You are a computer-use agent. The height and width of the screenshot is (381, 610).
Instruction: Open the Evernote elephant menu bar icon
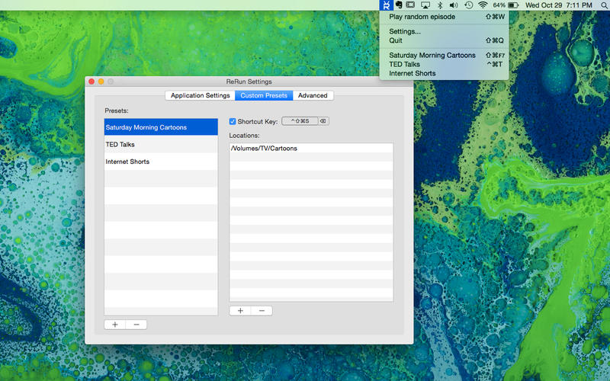399,5
